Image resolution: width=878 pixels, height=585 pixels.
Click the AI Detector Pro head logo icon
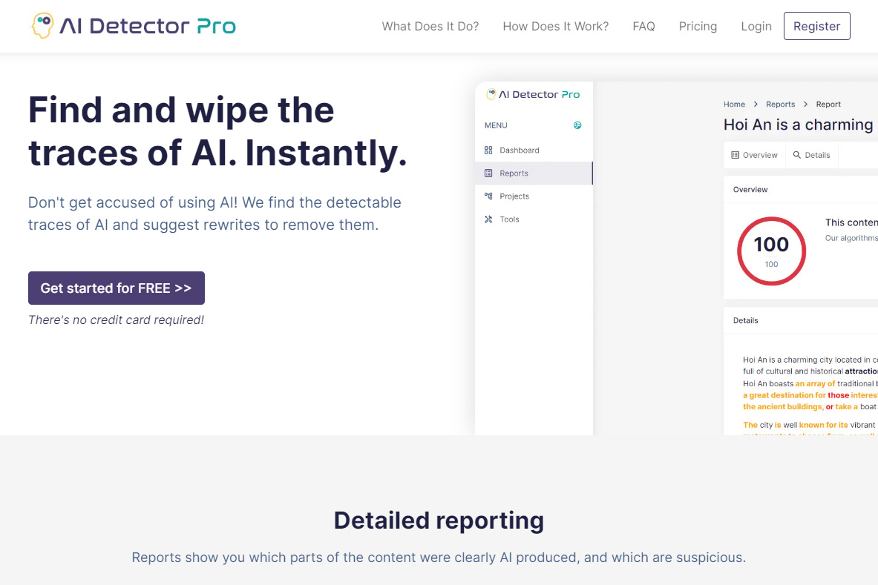tap(42, 26)
